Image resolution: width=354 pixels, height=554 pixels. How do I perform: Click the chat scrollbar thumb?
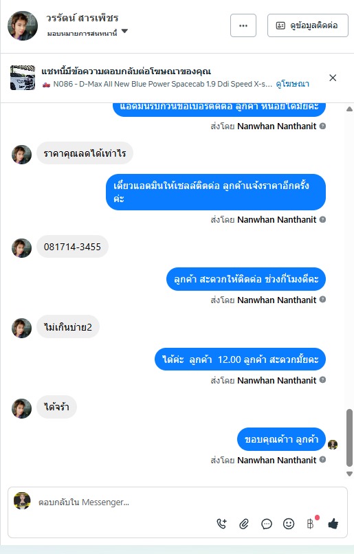coord(349,438)
